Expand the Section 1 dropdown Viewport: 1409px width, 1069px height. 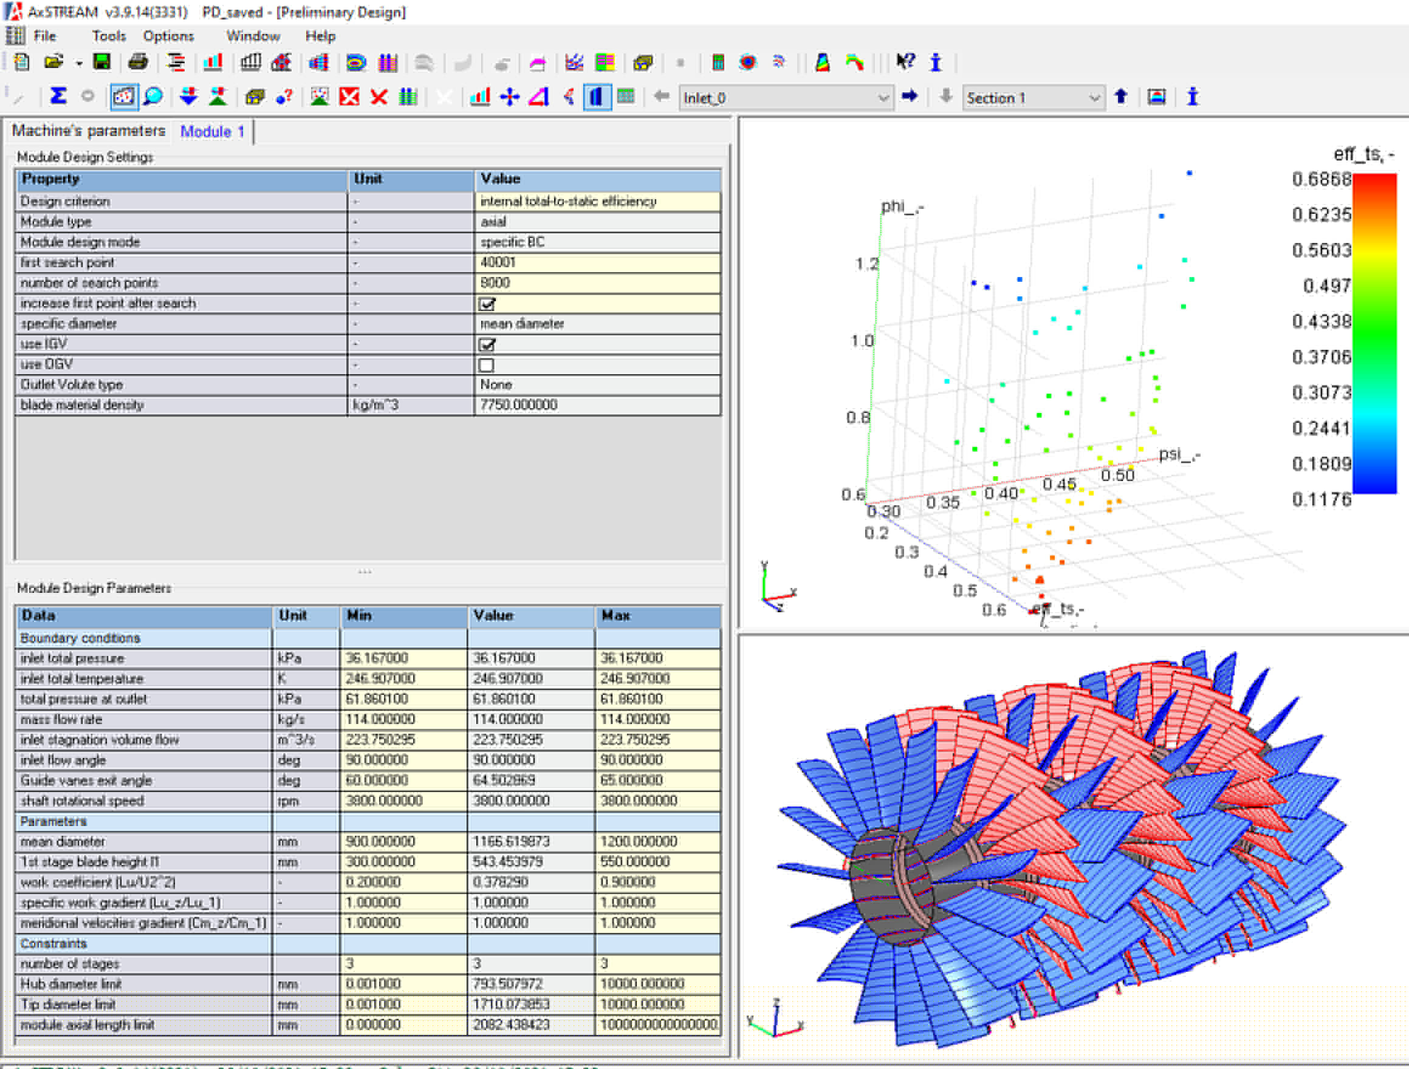click(1094, 97)
